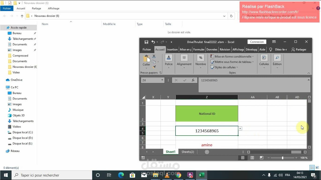Open the Presse-papiers dialog launcher
The width and height of the screenshot is (321, 180).
click(x=160, y=73)
